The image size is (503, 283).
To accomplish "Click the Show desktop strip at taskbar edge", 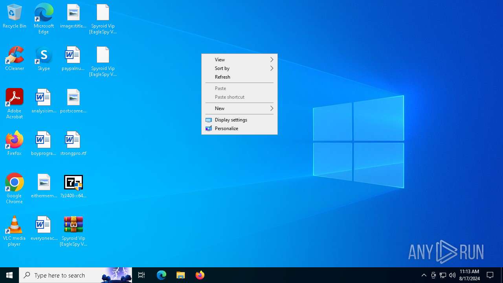I will [502, 275].
